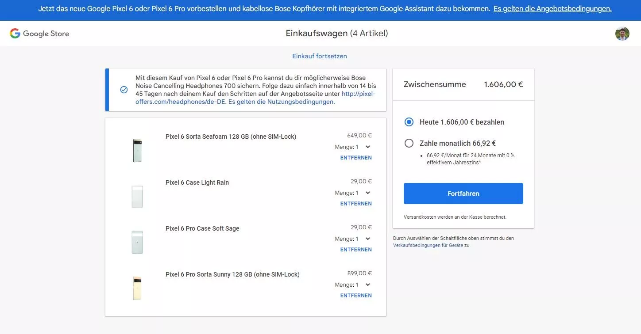This screenshot has width=641, height=334.
Task: Open Es gelten die Nutzungsbedingungen link
Action: tap(282, 102)
